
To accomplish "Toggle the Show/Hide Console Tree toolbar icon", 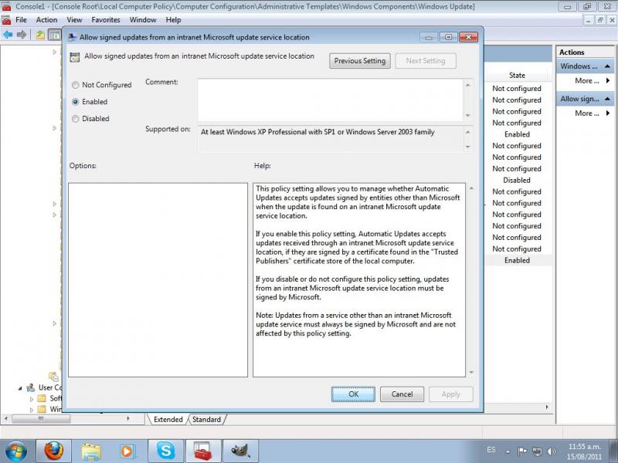I will point(54,35).
